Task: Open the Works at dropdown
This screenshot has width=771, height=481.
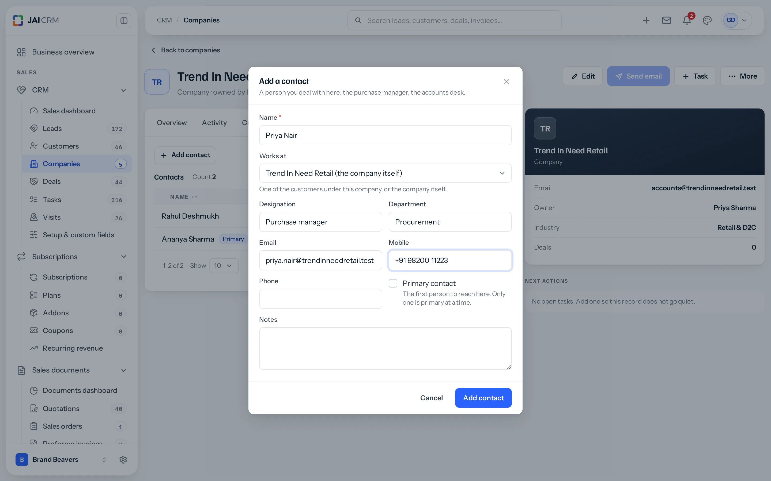Action: point(385,173)
